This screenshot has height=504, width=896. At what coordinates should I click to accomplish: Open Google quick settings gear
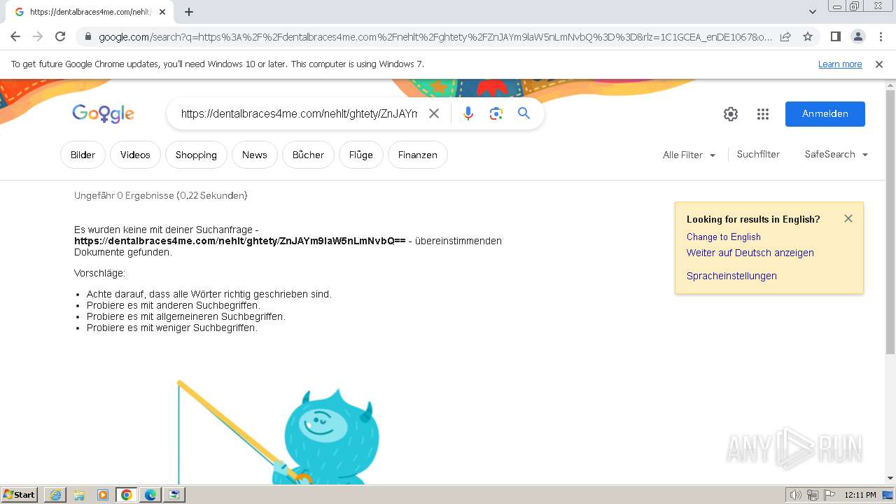731,114
